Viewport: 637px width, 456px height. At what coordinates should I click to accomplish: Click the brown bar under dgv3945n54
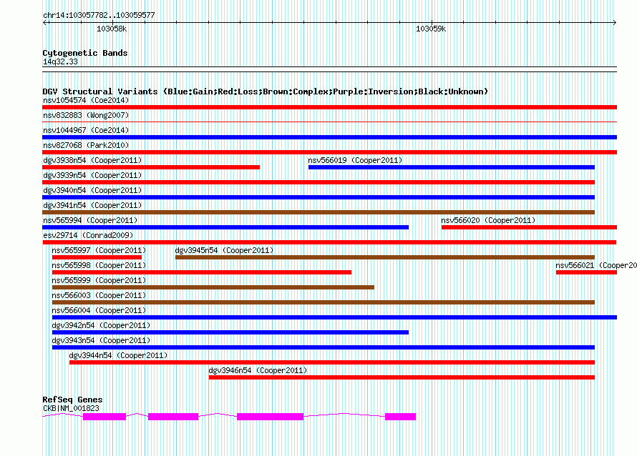(x=385, y=257)
